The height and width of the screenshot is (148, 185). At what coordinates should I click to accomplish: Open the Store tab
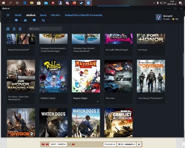tap(43, 15)
